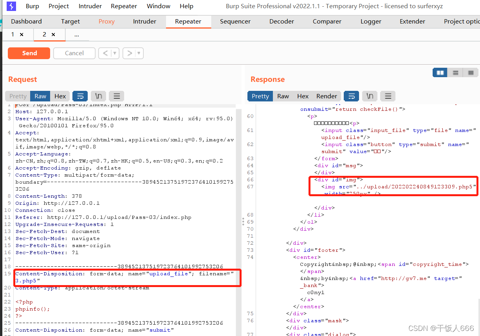Toggle non-printable characters in Response

tap(370, 96)
